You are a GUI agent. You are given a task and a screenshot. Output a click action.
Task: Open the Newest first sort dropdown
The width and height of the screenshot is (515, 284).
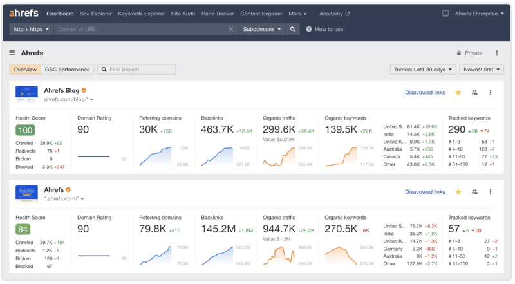(x=482, y=70)
